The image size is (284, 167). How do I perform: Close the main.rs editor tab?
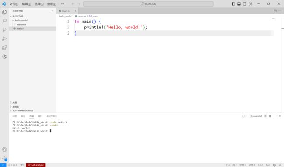(x=76, y=11)
